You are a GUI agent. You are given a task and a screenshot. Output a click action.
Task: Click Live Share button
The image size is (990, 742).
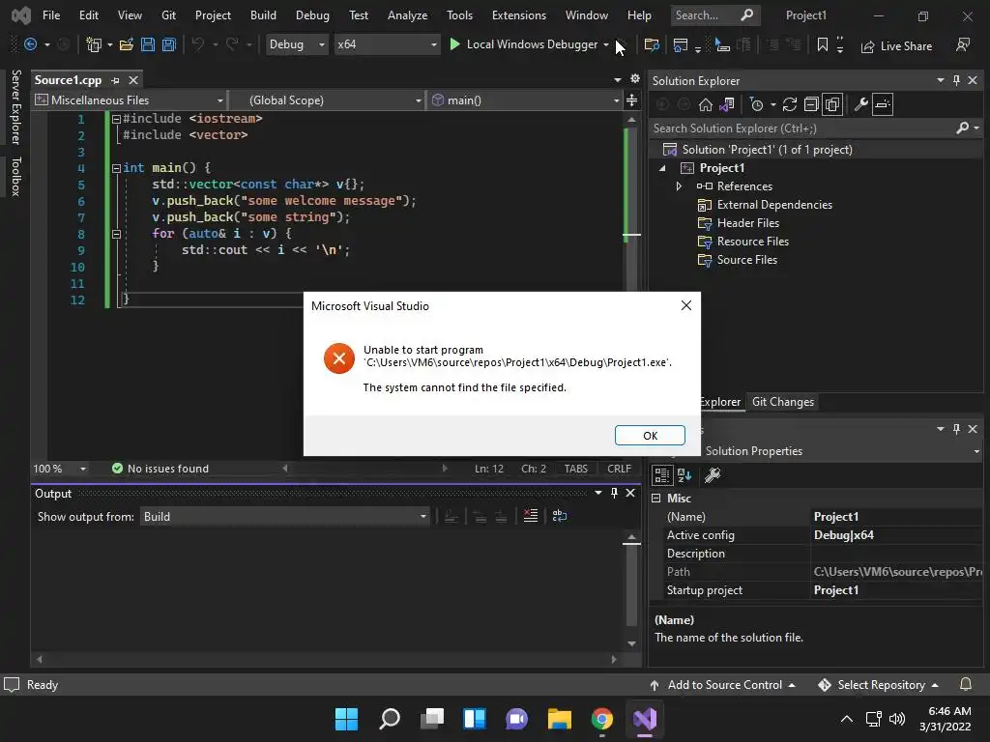[x=896, y=46]
